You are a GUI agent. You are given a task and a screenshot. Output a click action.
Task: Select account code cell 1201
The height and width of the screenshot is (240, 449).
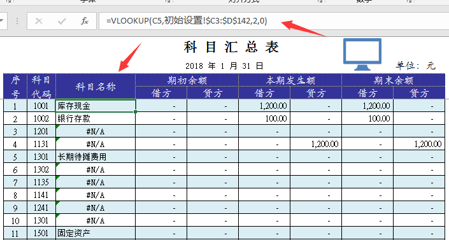41,131
